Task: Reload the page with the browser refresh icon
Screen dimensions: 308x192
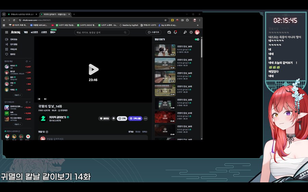Action: click(14, 20)
